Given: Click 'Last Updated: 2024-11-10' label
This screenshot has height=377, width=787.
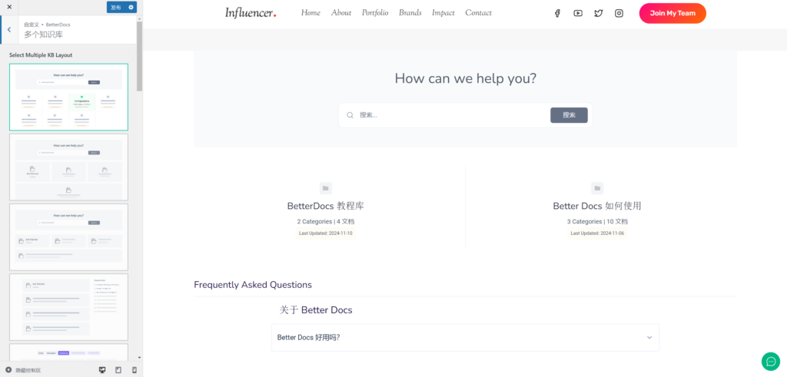Looking at the screenshot, I should (x=326, y=233).
